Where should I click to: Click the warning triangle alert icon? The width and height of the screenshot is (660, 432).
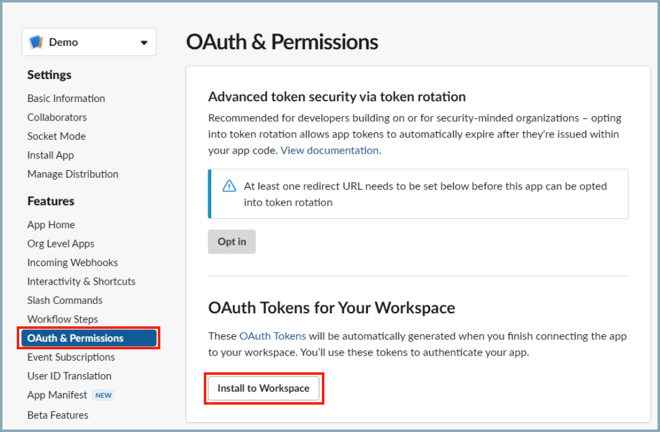click(x=229, y=186)
